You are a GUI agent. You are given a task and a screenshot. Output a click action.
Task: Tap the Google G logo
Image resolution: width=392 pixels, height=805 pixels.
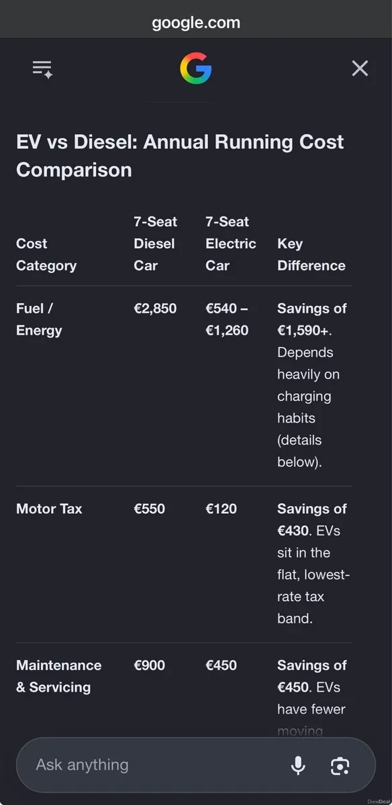point(195,68)
